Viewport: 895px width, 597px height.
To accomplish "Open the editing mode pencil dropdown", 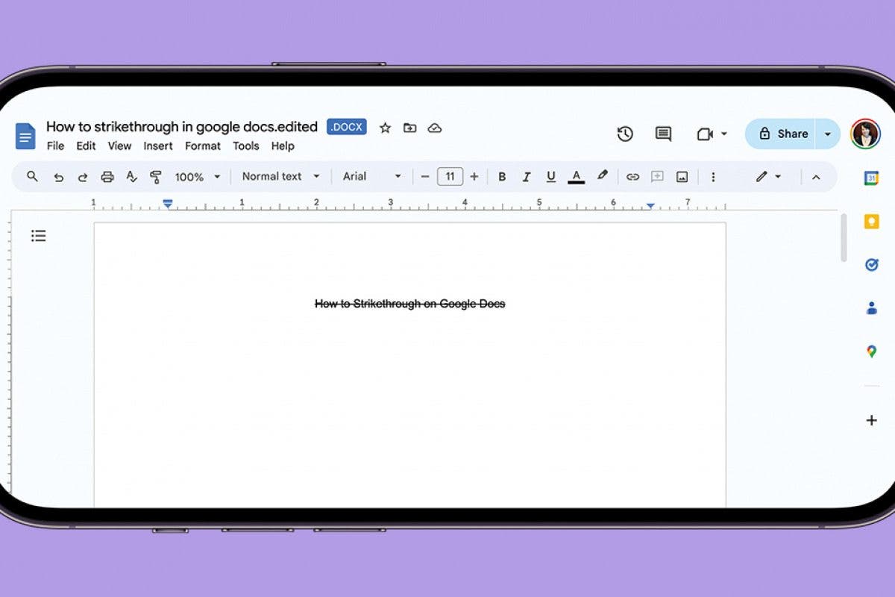I will tap(768, 177).
